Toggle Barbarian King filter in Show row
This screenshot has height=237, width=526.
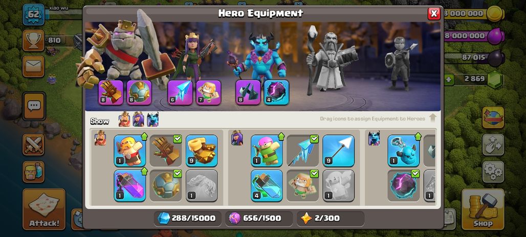(x=124, y=119)
